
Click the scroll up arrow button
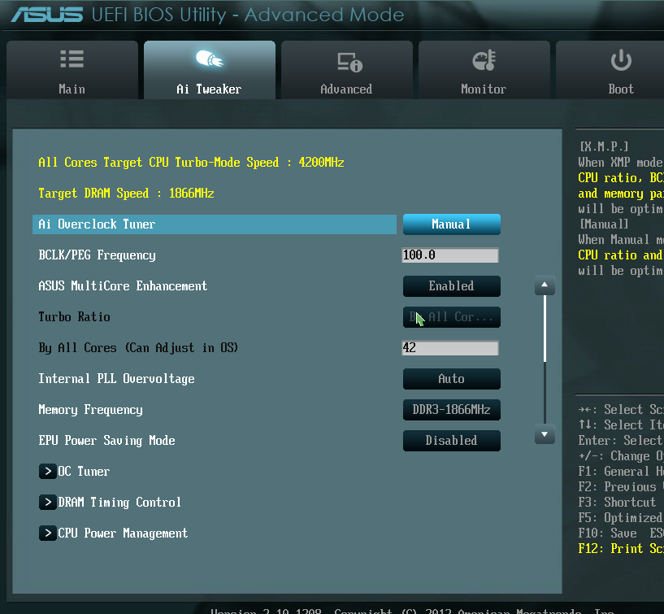[x=545, y=285]
